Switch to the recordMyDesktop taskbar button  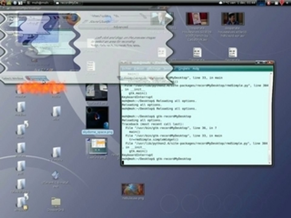point(69,3)
